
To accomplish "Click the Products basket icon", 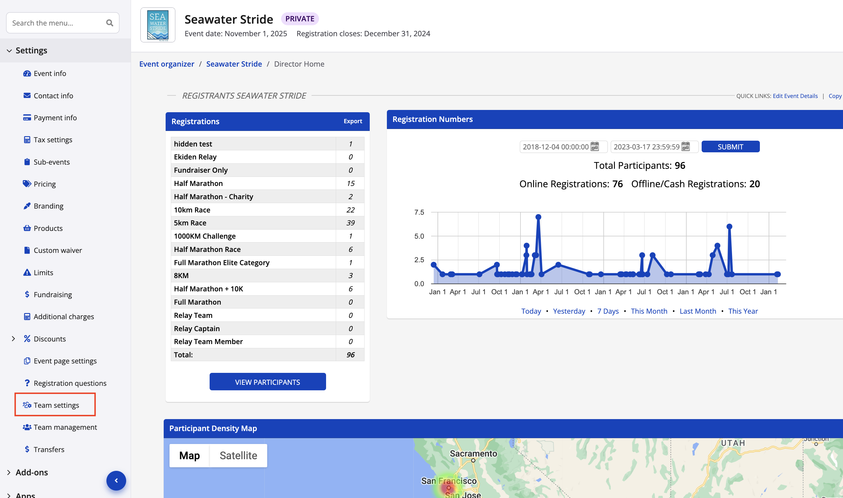I will tap(27, 228).
